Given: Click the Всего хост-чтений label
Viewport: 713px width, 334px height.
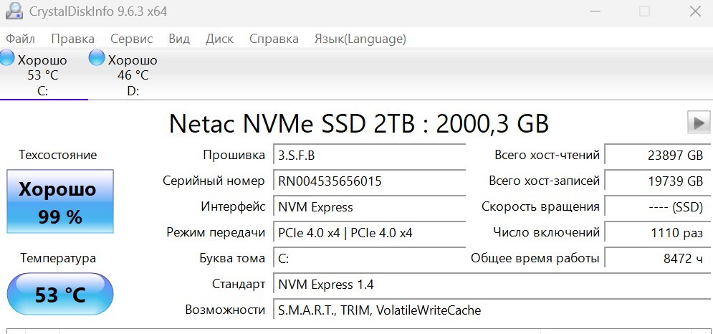Looking at the screenshot, I should coord(547,155).
